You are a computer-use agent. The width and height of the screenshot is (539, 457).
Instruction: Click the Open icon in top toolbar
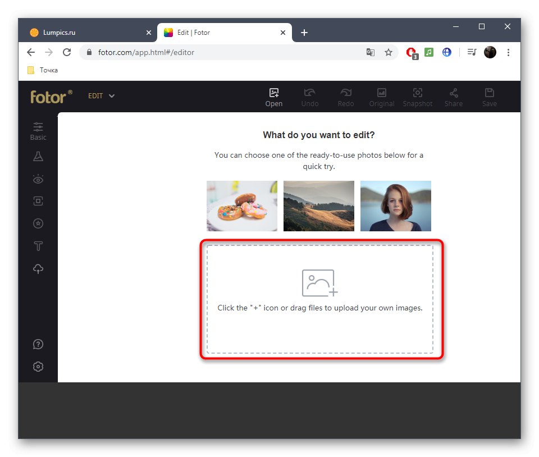click(274, 97)
